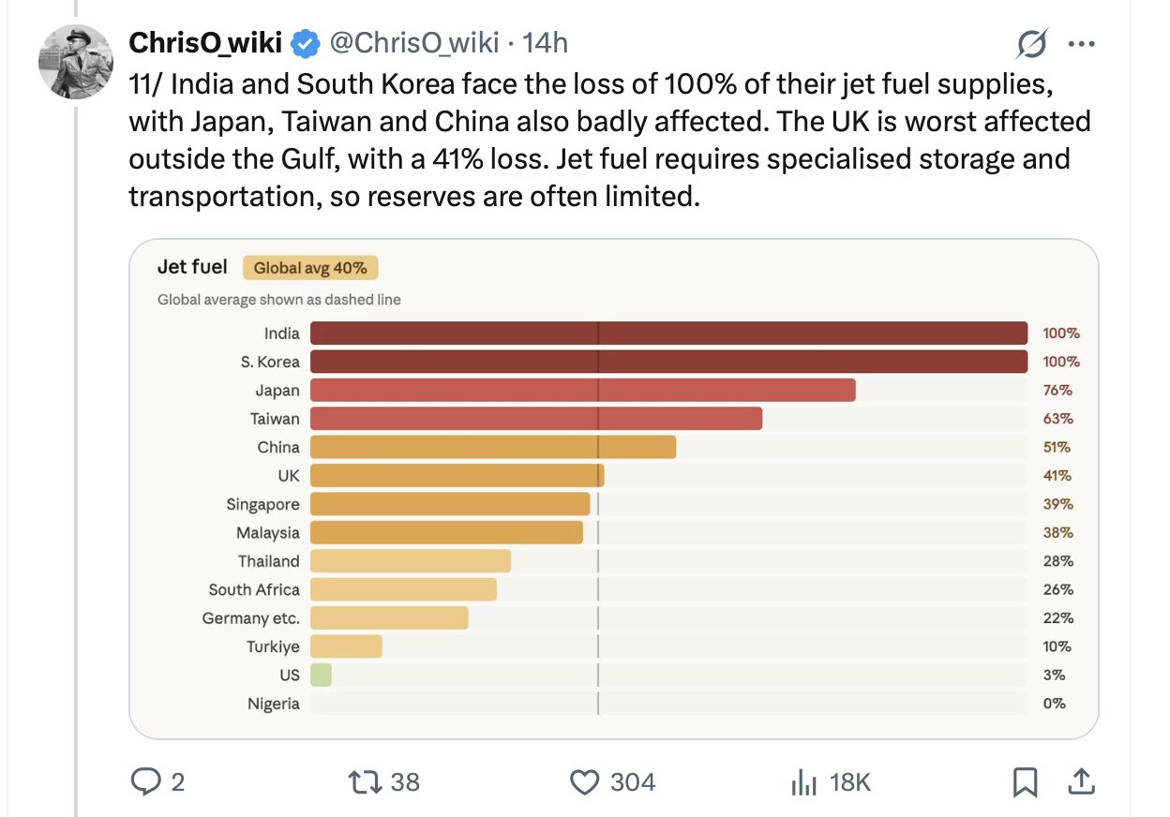
Task: Click the ChrisO_wiki display name
Action: [x=204, y=43]
